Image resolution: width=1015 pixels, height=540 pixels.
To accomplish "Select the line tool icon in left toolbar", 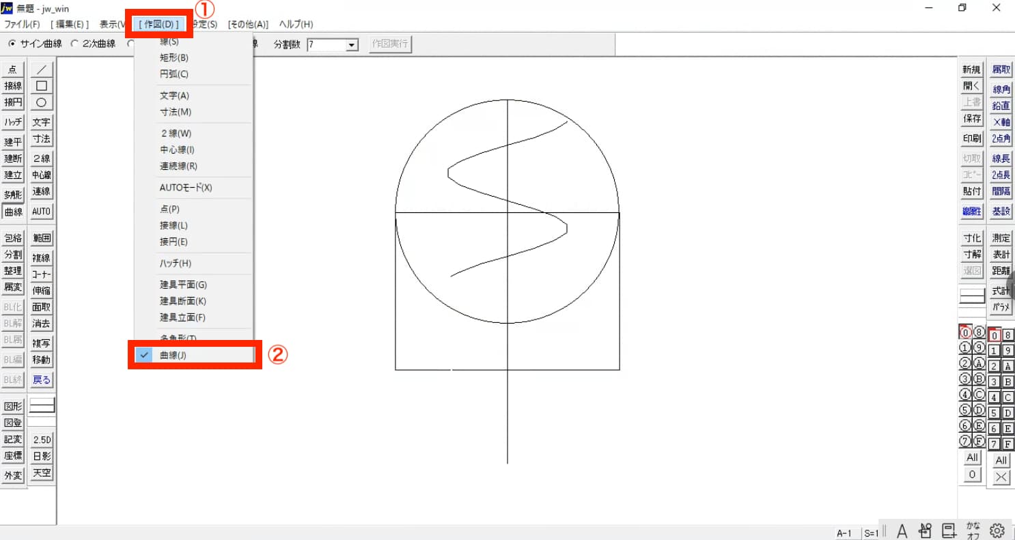I will pyautogui.click(x=42, y=70).
